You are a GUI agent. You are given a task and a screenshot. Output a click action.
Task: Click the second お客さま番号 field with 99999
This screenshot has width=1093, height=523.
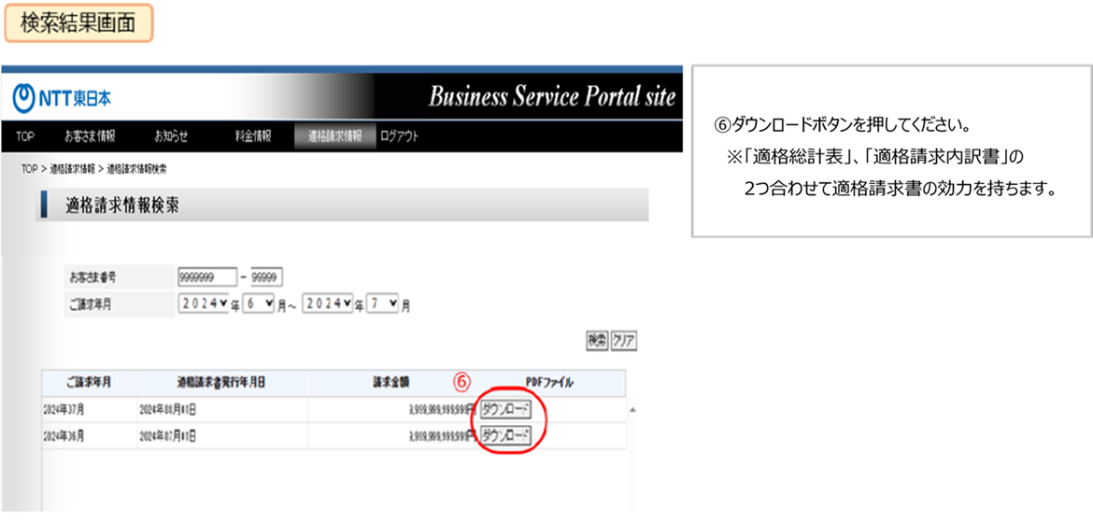point(266,277)
